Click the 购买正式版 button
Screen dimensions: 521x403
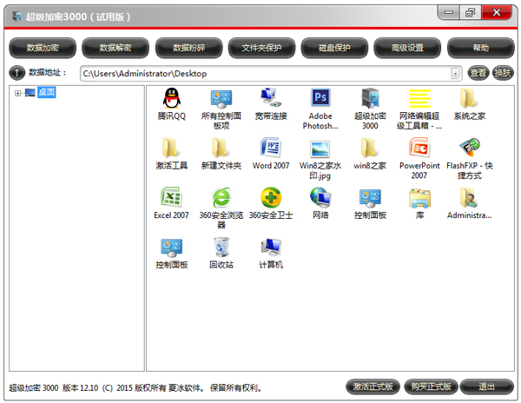click(431, 387)
